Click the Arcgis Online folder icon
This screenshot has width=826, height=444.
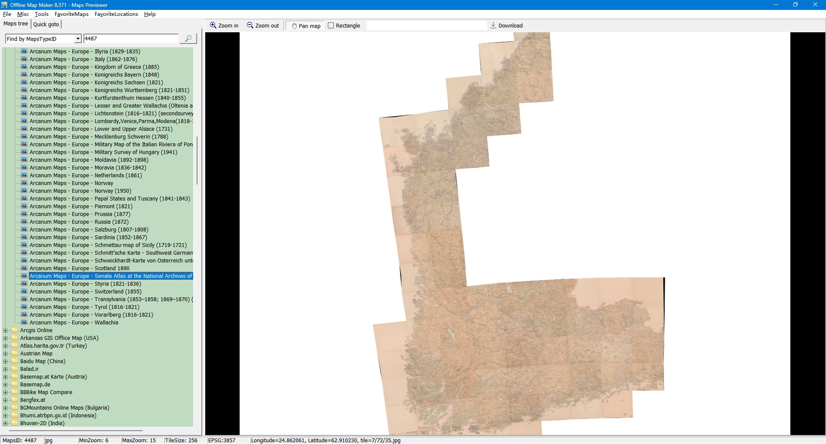tap(15, 330)
